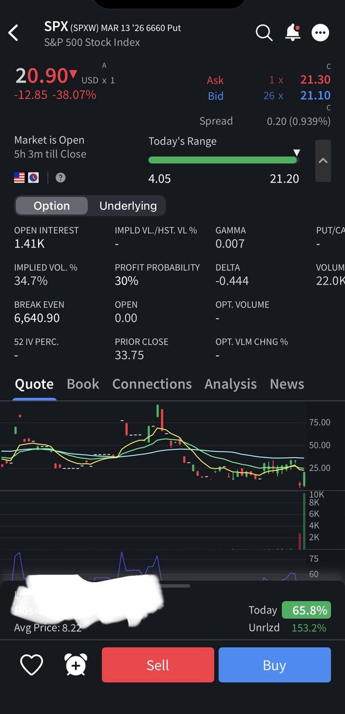Tap the Unrlzd 153.2% value
Viewport: 345px width, 714px height.
[309, 628]
